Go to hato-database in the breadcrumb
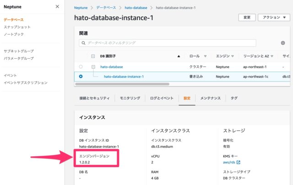The height and width of the screenshot is (185, 293). pos(136,8)
